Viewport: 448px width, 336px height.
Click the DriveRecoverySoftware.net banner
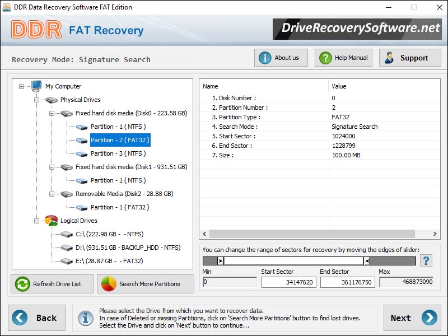[357, 29]
